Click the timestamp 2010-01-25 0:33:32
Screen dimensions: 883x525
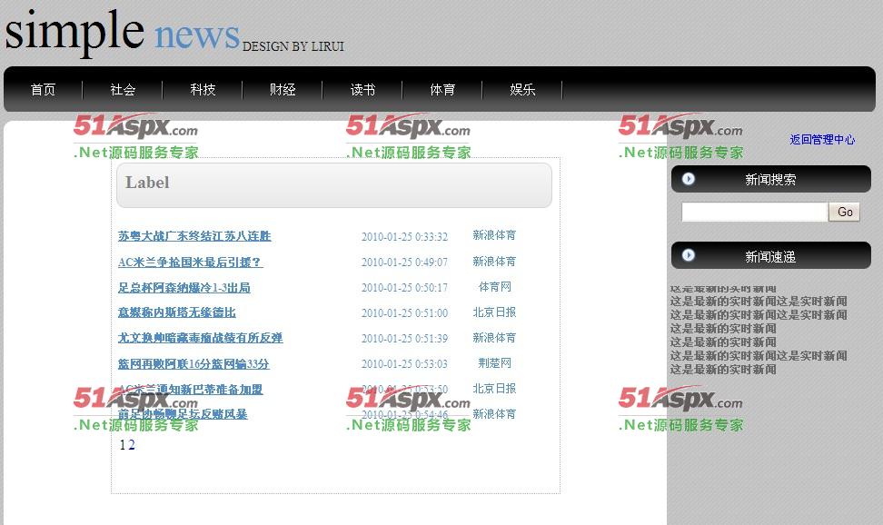click(x=404, y=236)
